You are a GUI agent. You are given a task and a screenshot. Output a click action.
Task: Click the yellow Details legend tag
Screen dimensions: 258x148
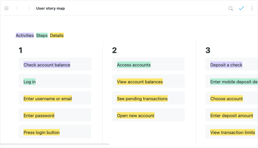pyautogui.click(x=57, y=36)
